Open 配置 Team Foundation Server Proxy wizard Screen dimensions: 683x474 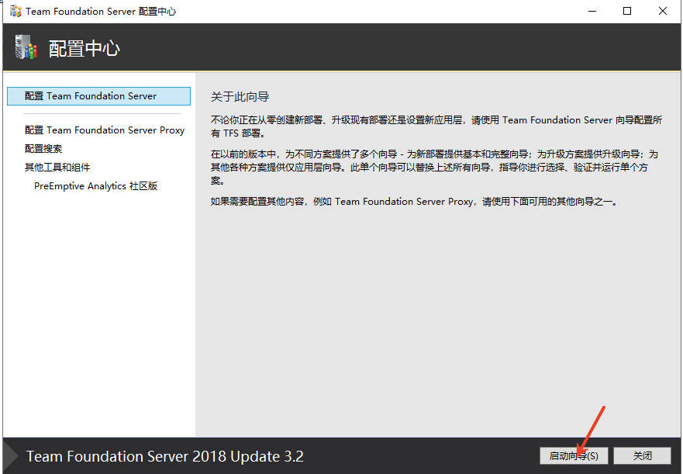coord(105,130)
